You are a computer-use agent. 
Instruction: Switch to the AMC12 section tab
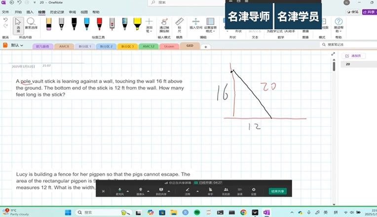point(148,46)
